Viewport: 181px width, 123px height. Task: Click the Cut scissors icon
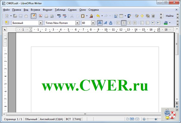tap(72, 16)
